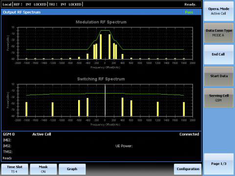Click the yellow bar at 400 kHz in switching spectrum
The height and width of the screenshot is (176, 235).
(x=123, y=107)
